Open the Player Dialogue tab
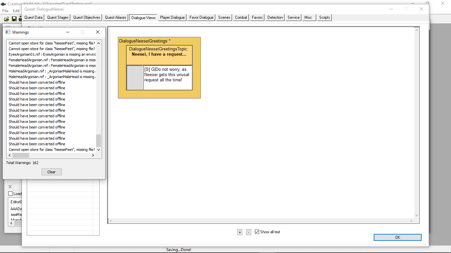This screenshot has width=451, height=253. click(172, 17)
